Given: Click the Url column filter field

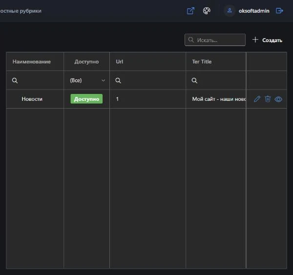Looking at the screenshot, I should click(x=147, y=81).
